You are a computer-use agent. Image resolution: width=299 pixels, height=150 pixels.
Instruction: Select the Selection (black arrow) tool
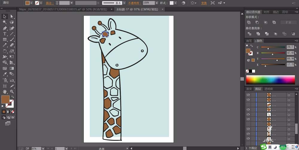(x=4, y=16)
